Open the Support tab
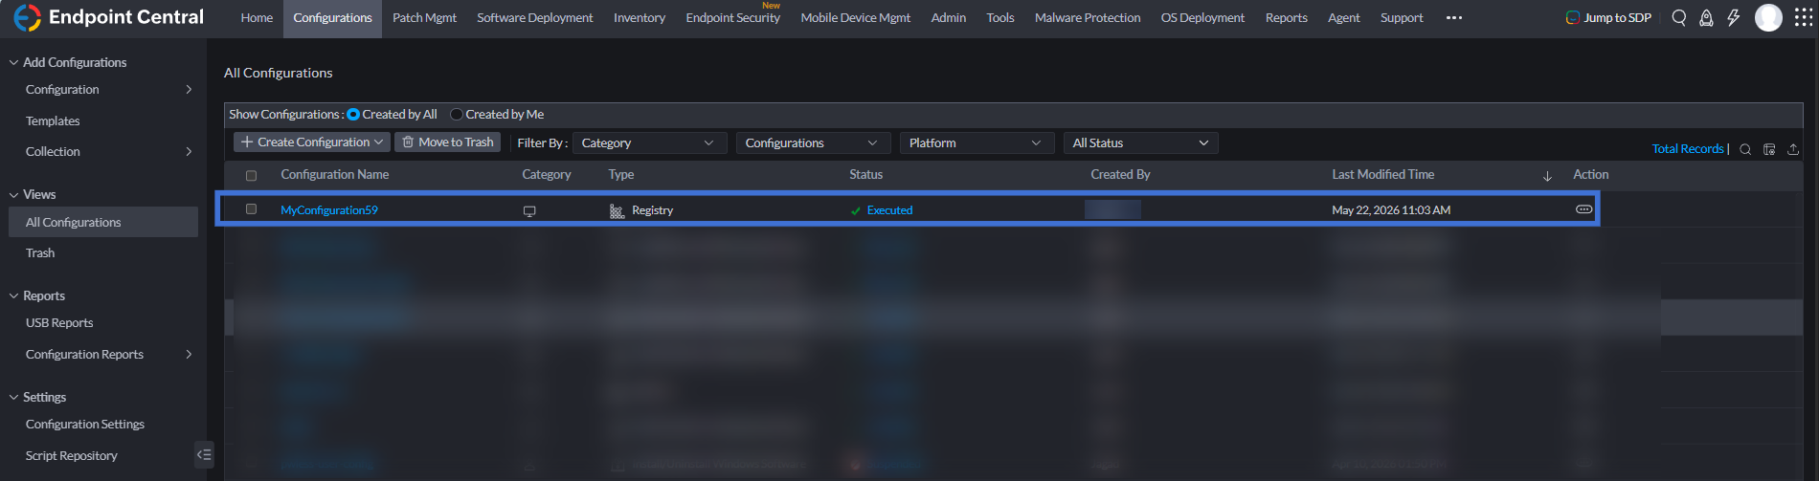Screen dimensions: 1819x481 (1402, 17)
